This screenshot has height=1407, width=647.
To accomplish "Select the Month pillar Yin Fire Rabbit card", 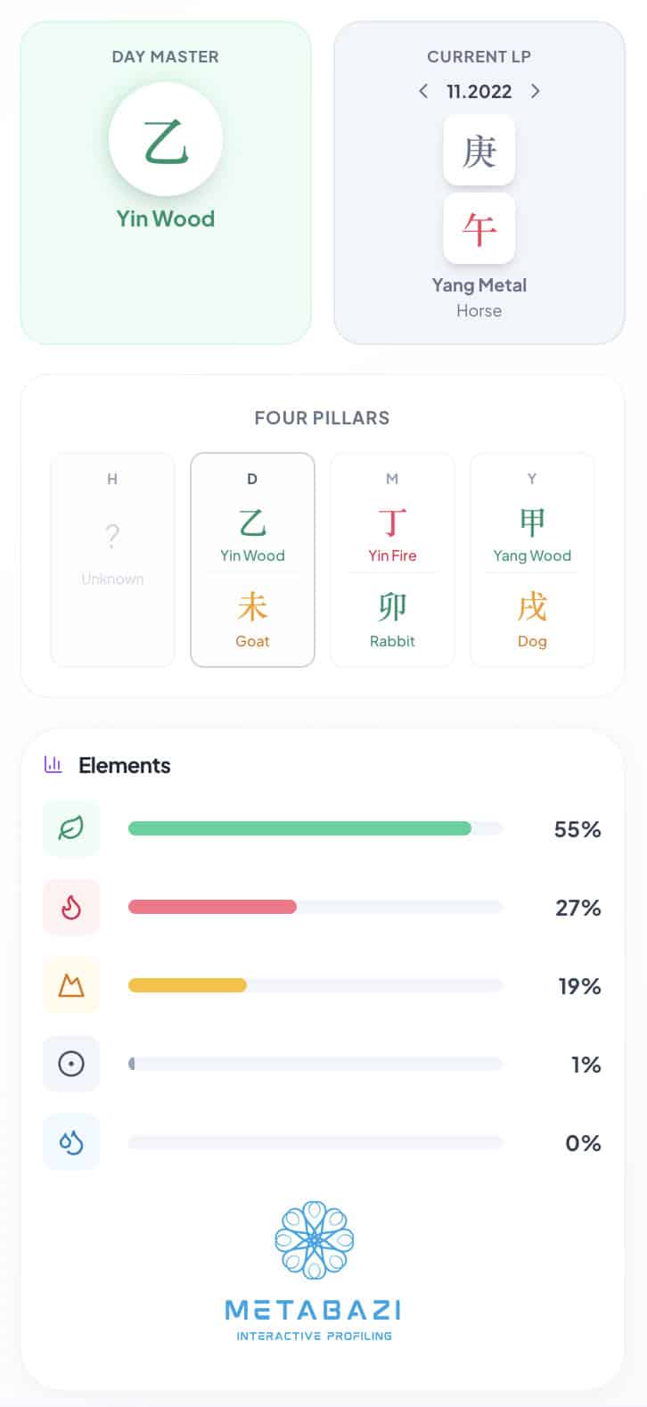I will 392,559.
